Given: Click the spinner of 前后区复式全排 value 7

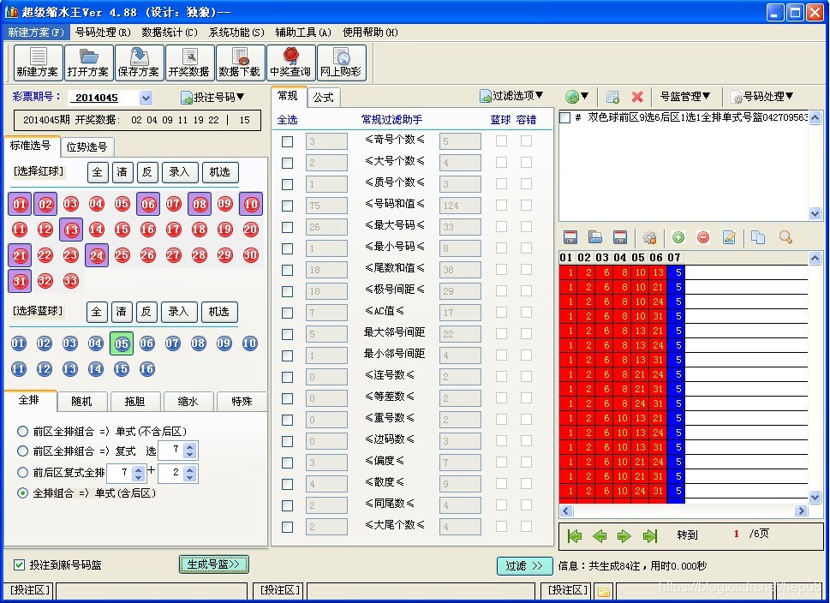Looking at the screenshot, I should click(x=139, y=472).
